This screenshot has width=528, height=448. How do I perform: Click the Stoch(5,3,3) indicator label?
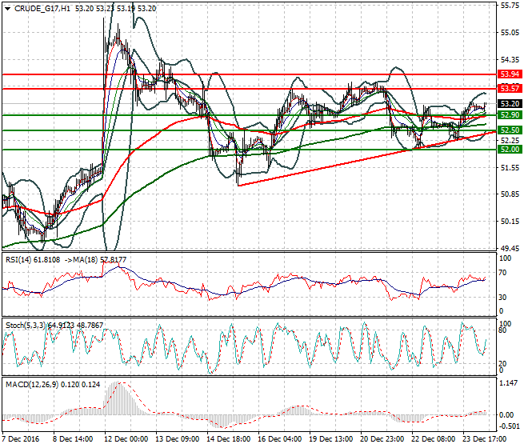pos(26,325)
